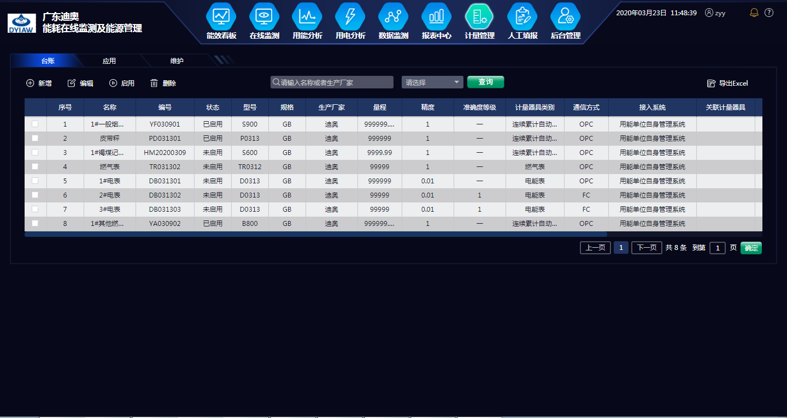Click 删除 to delete the record
787x418 pixels.
(x=163, y=83)
